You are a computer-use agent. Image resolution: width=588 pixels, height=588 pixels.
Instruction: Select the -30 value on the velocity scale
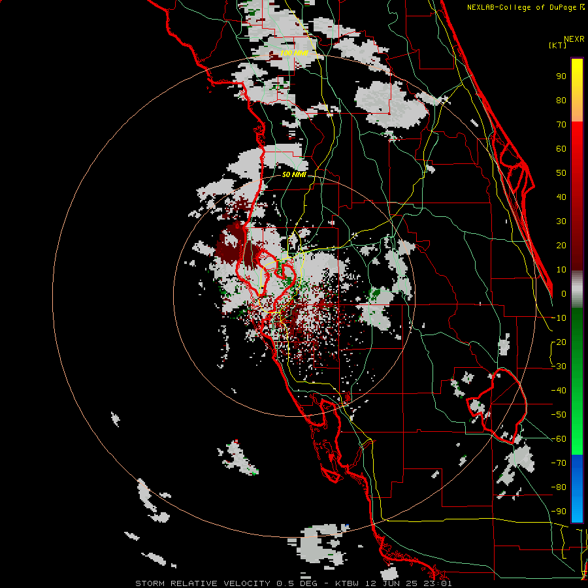coord(559,367)
